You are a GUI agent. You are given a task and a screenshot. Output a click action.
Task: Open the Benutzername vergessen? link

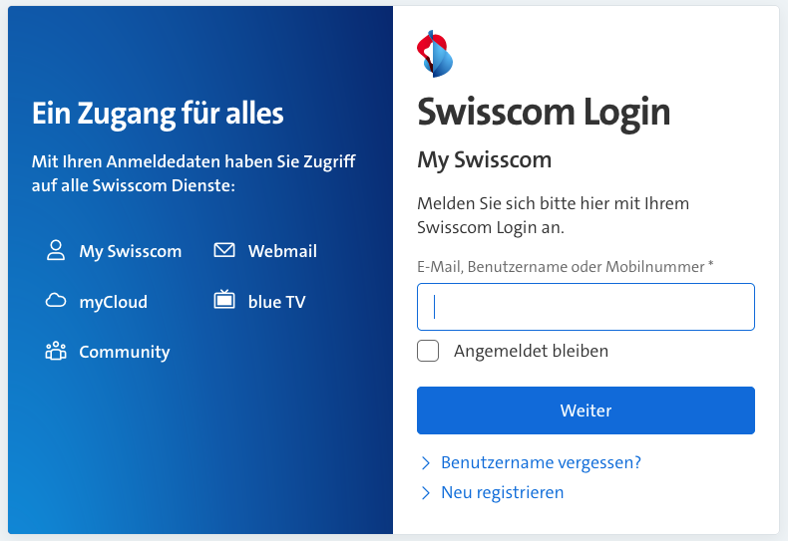pyautogui.click(x=541, y=463)
